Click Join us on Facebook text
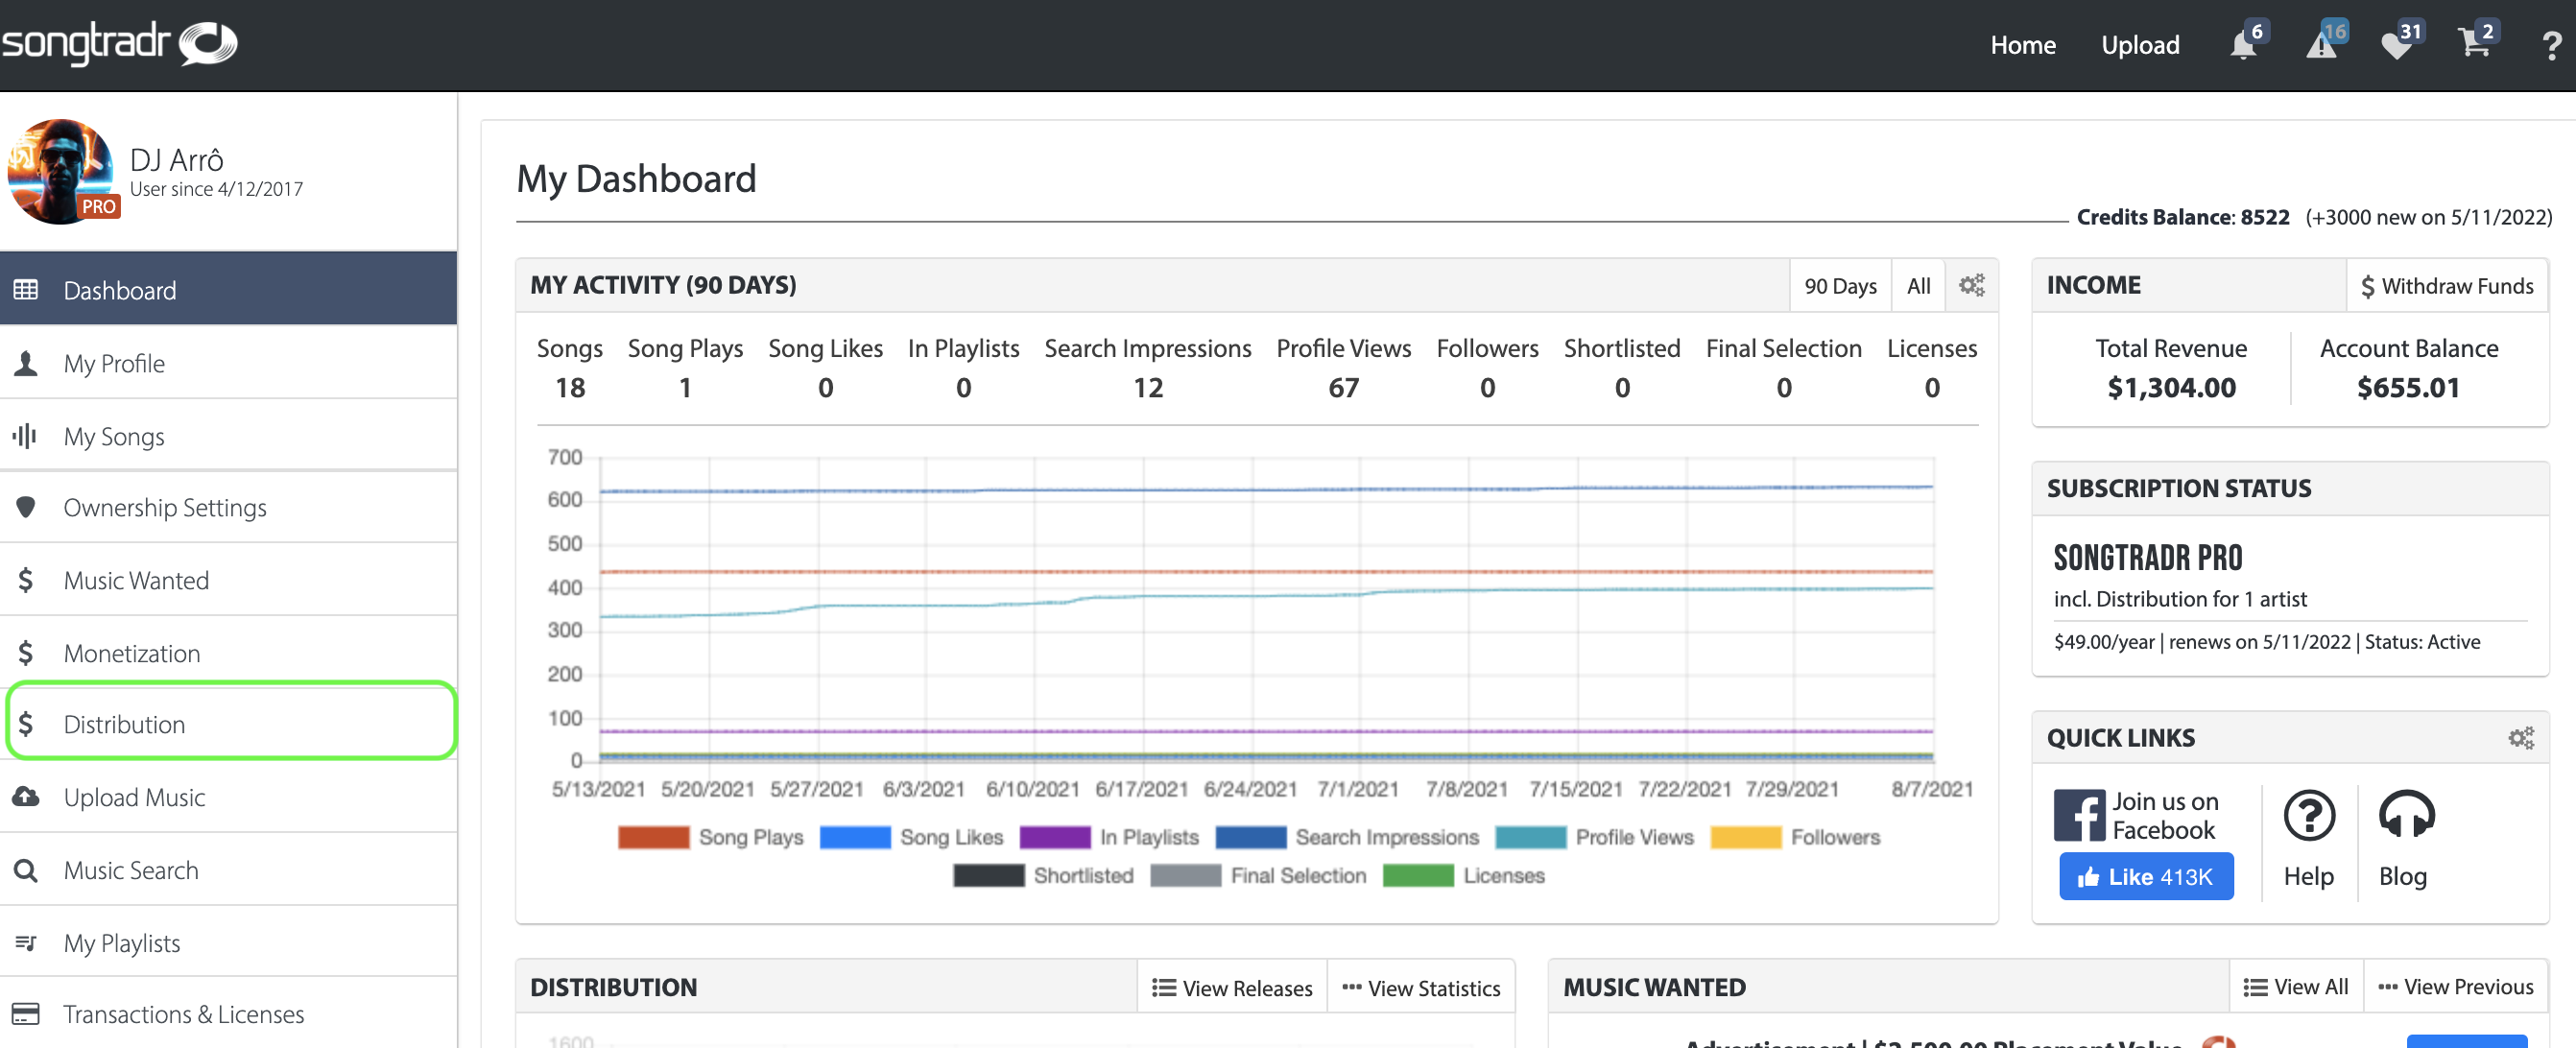 2165,815
